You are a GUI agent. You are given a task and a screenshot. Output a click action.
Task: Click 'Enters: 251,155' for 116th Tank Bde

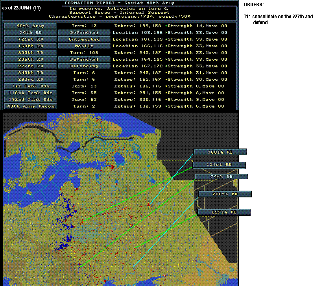coord(138,93)
